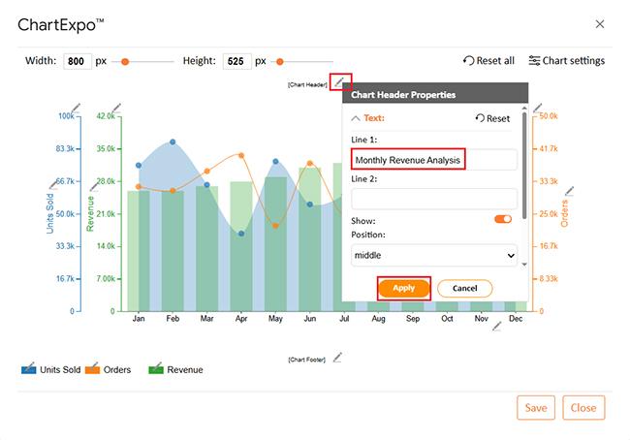630x440 pixels.
Task: Click the Width slider handle
Action: pyautogui.click(x=125, y=61)
